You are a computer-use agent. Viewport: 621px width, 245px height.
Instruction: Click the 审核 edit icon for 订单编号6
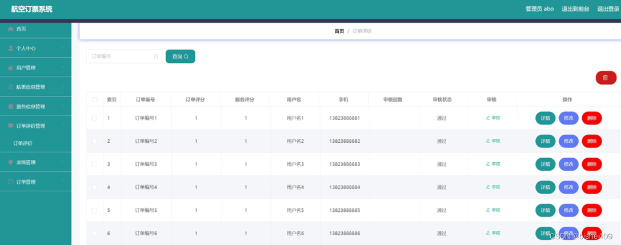(x=487, y=233)
